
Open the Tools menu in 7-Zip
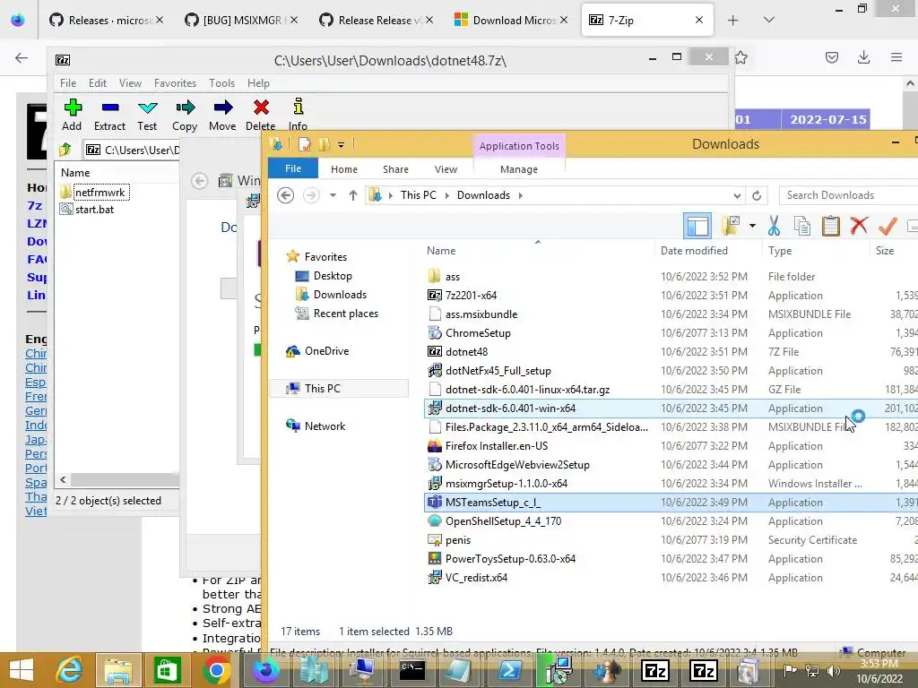(x=222, y=83)
